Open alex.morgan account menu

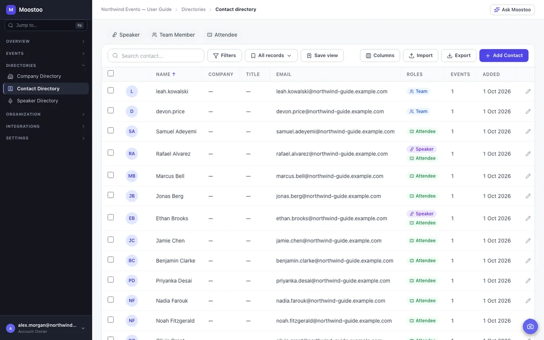click(46, 328)
